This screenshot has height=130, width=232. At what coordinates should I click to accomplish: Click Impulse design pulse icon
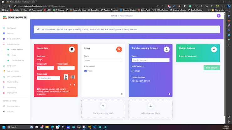pyautogui.click(x=4, y=44)
